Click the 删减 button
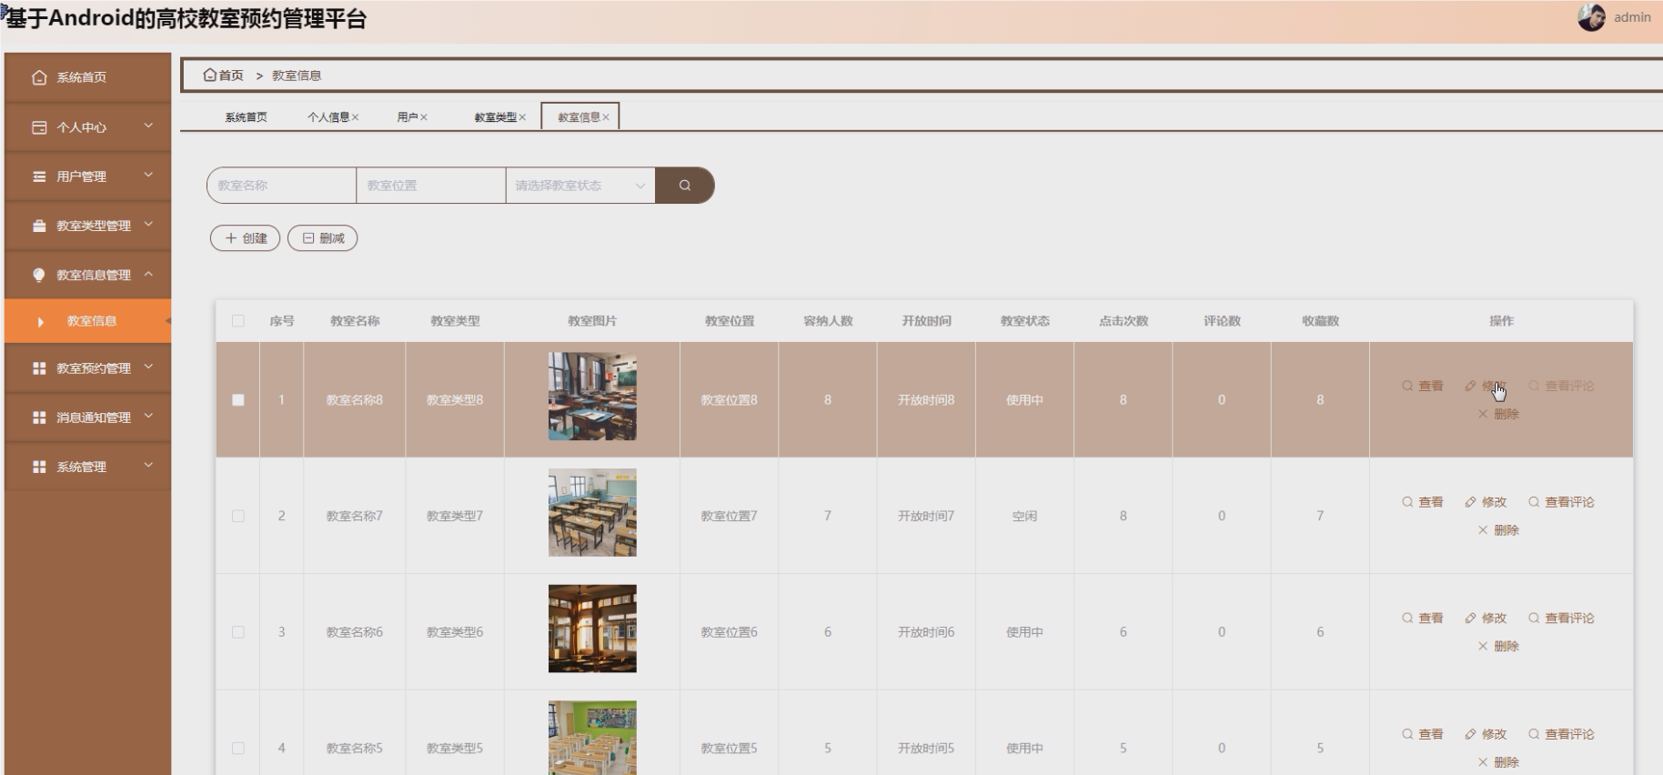 pos(323,238)
